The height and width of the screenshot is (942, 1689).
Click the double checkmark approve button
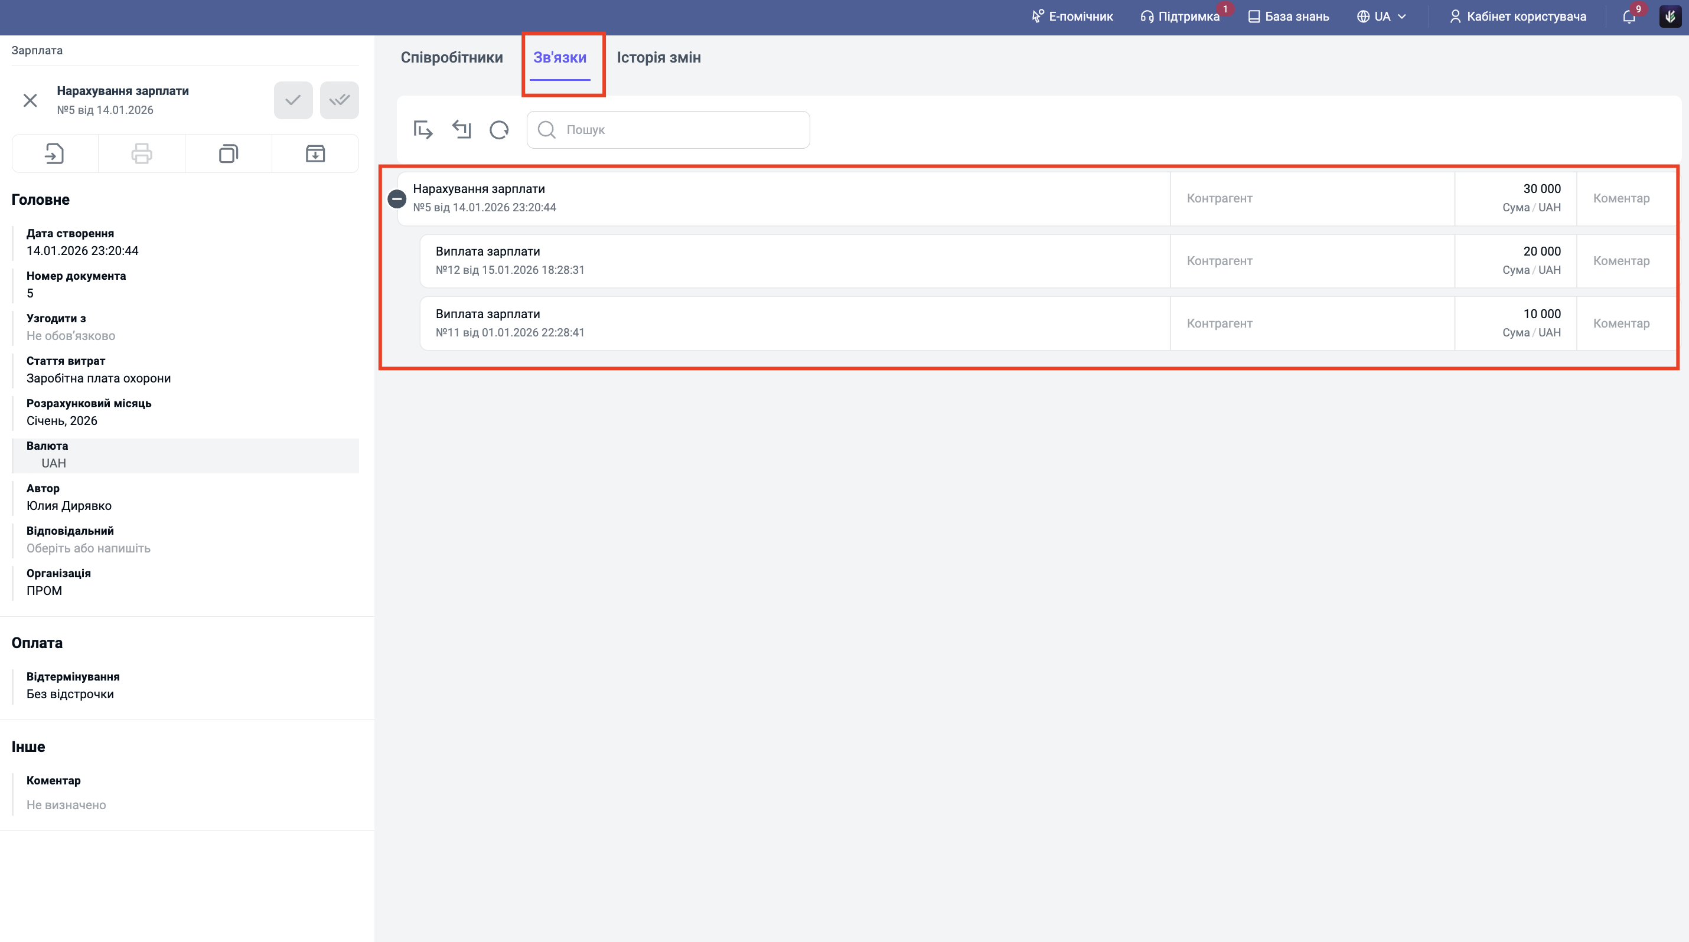click(x=339, y=100)
